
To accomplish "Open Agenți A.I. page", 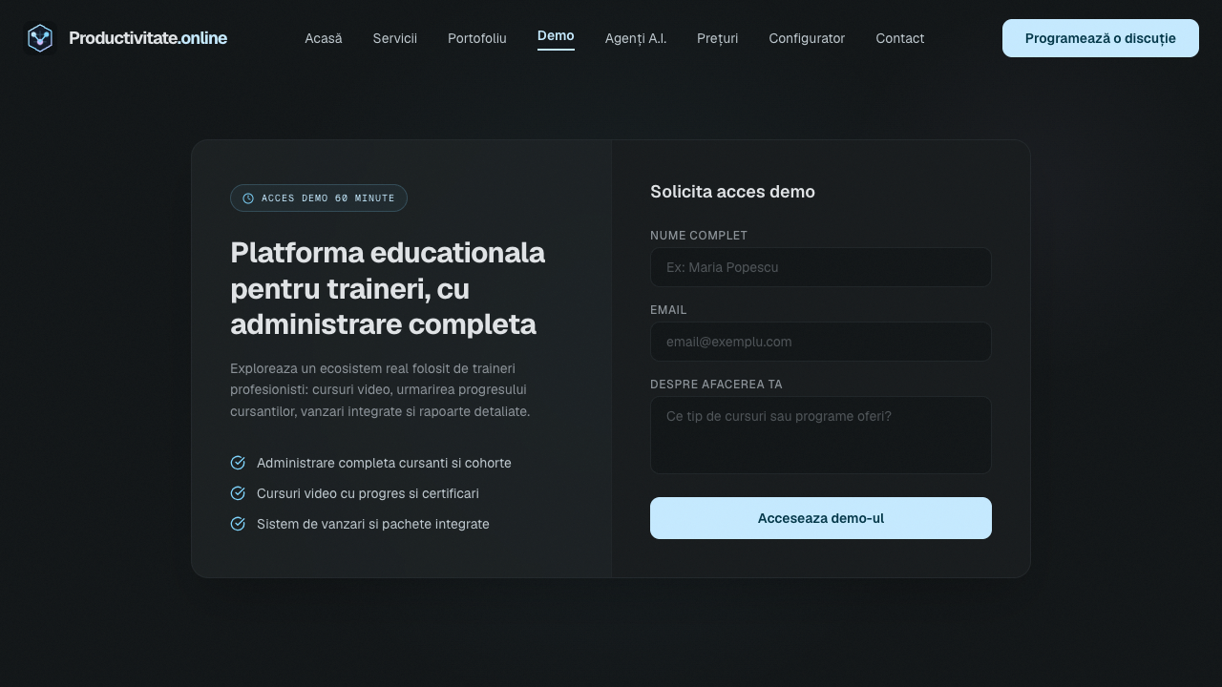I will pos(636,38).
